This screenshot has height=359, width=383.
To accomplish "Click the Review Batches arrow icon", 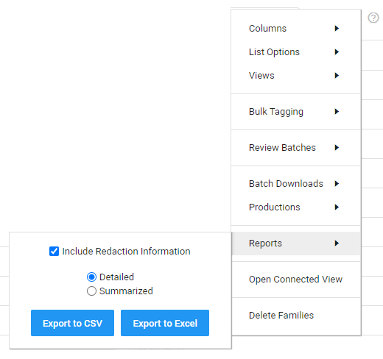I will pyautogui.click(x=337, y=148).
